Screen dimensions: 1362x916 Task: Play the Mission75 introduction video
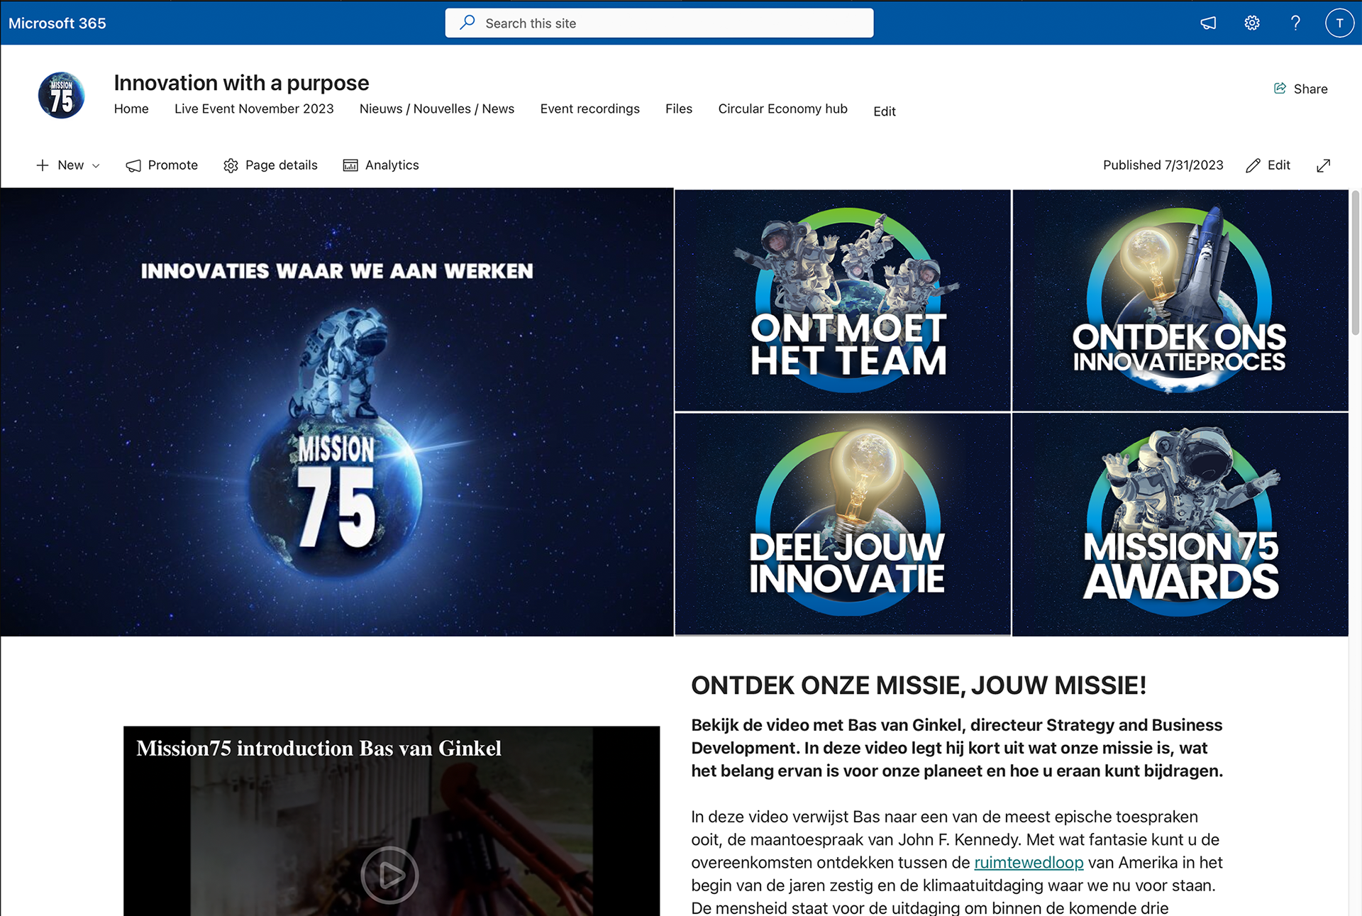pyautogui.click(x=389, y=875)
